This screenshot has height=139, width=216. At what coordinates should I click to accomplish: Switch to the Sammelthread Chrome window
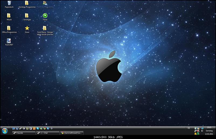coord(72,133)
